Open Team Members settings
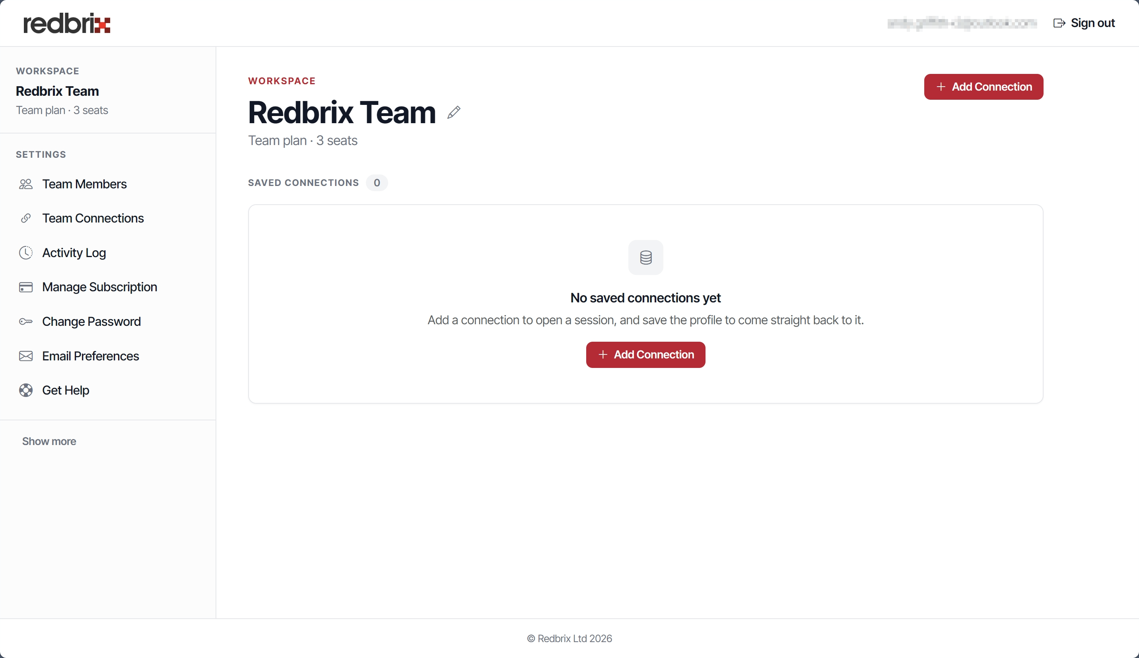Viewport: 1139px width, 658px height. point(84,184)
